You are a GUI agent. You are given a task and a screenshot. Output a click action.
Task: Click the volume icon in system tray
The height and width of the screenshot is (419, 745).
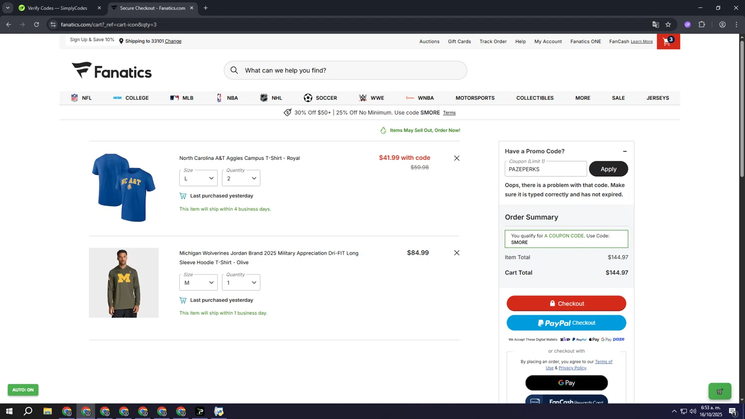click(693, 411)
